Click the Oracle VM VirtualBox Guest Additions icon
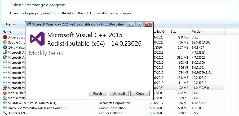Viewport: 239px width, 116px height. pyautogui.click(x=5, y=108)
